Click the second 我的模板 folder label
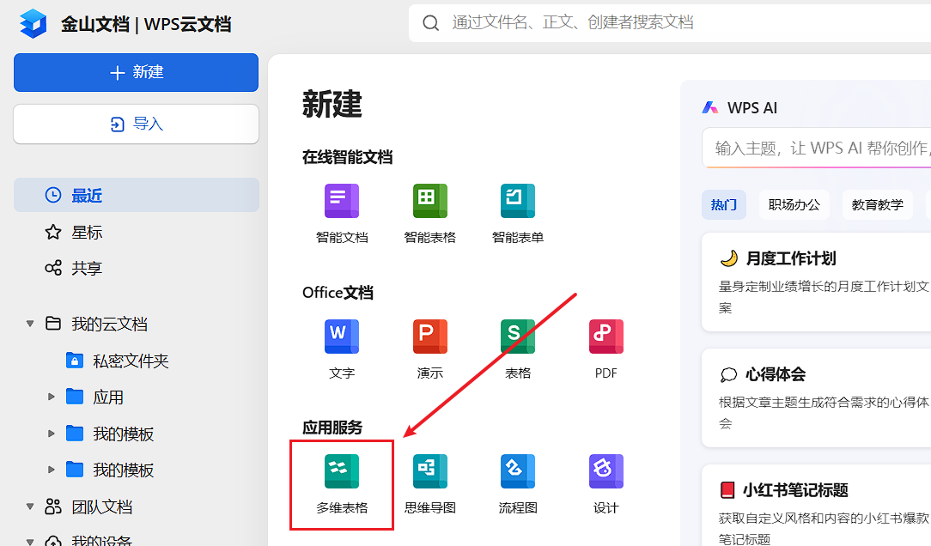 click(x=124, y=470)
